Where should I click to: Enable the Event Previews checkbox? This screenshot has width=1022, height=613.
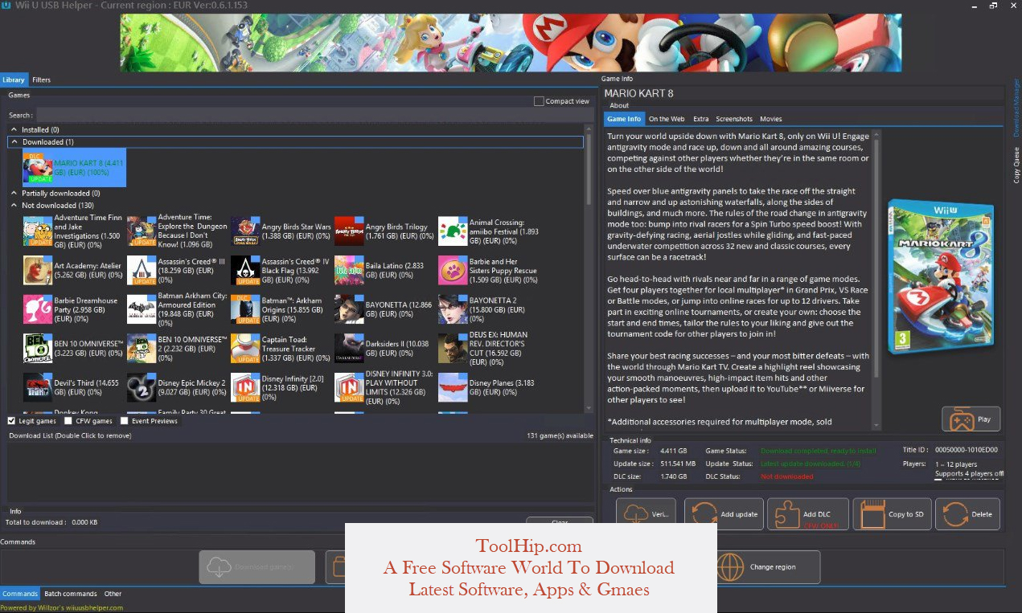(125, 421)
